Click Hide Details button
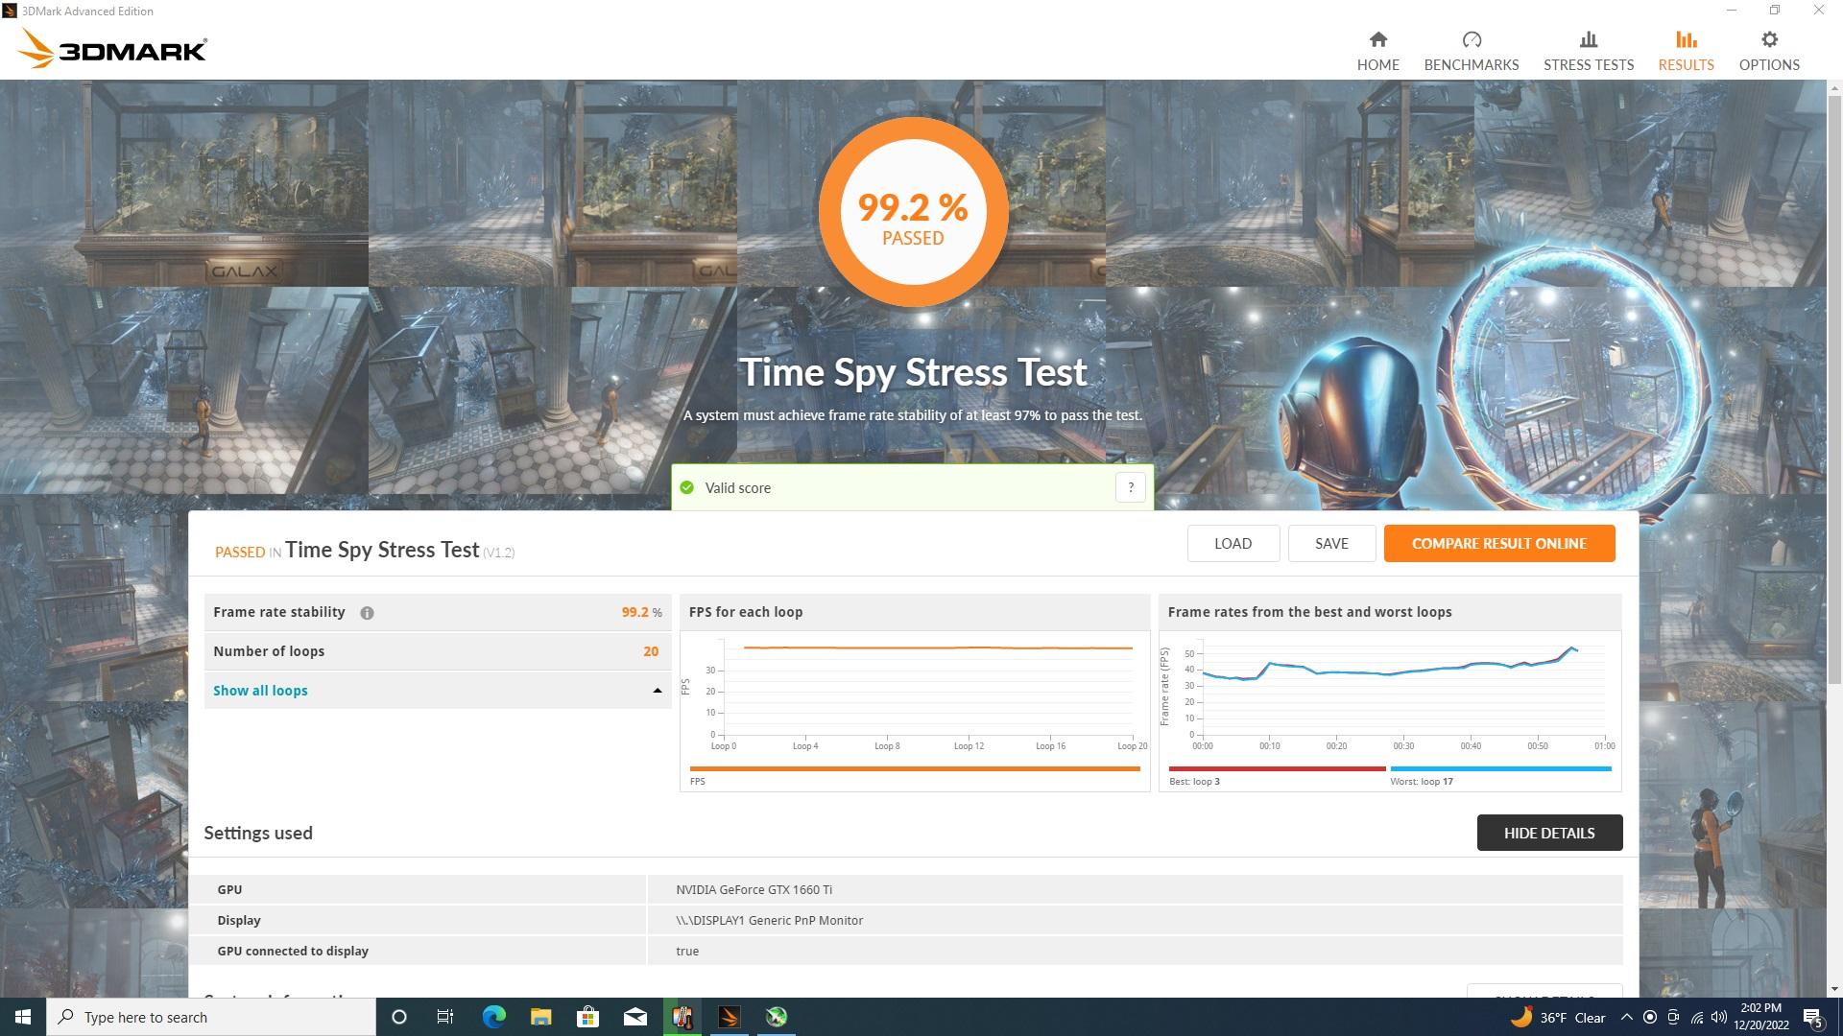 tap(1548, 833)
